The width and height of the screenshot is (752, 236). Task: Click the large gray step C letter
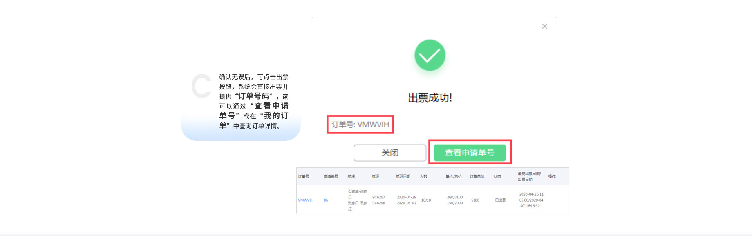[x=202, y=86]
